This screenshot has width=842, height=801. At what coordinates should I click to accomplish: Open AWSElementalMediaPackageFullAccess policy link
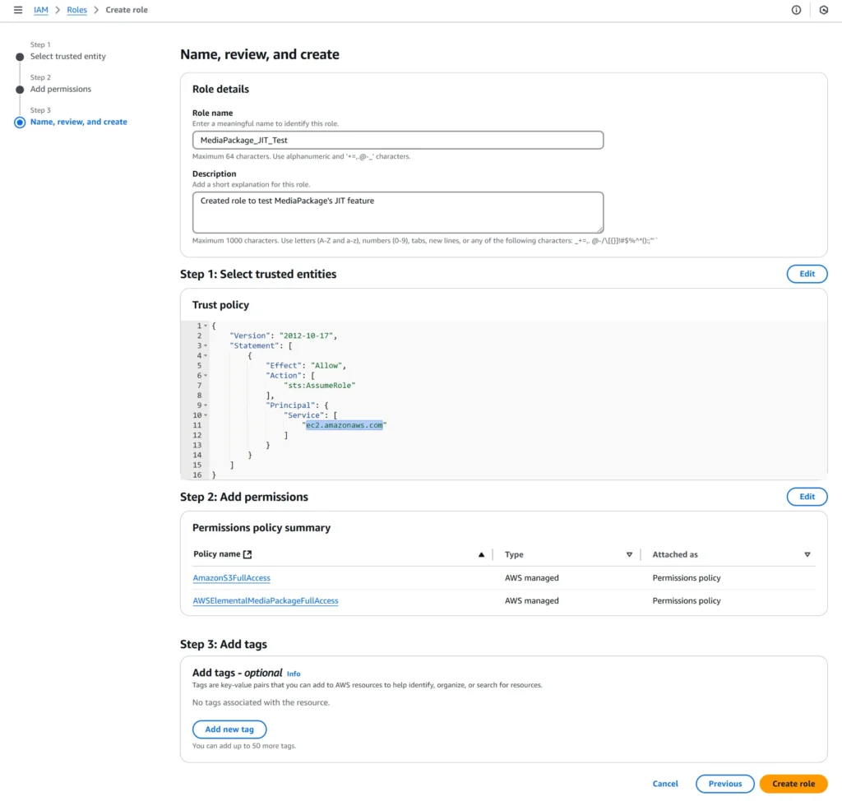[266, 600]
